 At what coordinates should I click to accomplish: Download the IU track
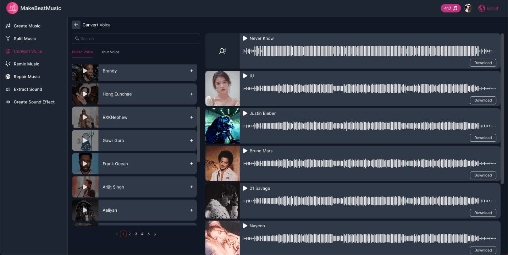pos(483,101)
